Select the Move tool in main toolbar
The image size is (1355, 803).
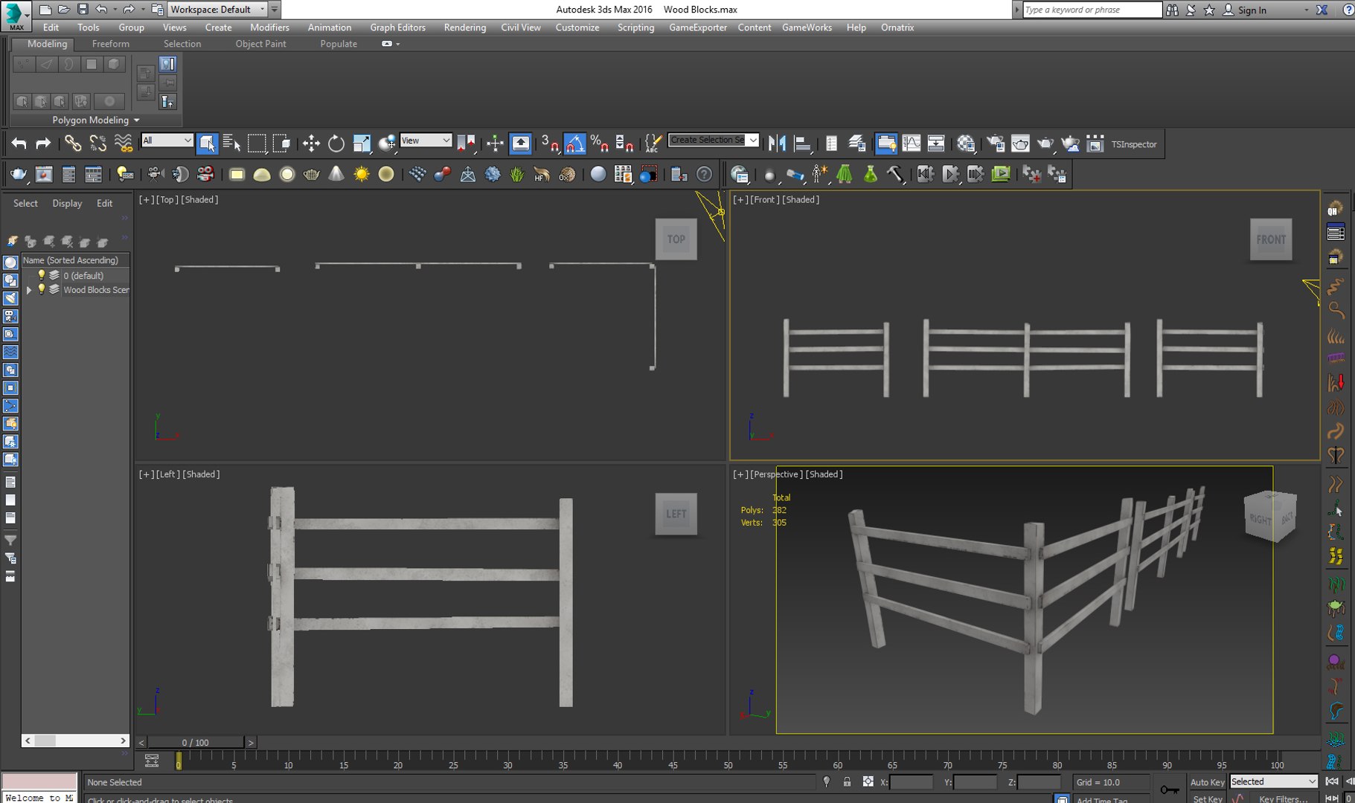pos(311,143)
